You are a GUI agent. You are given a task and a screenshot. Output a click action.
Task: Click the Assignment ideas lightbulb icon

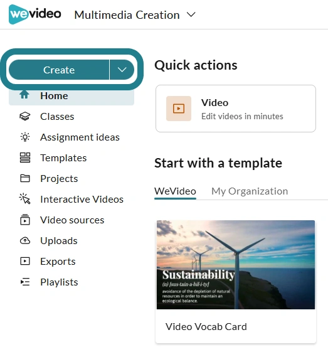click(25, 137)
